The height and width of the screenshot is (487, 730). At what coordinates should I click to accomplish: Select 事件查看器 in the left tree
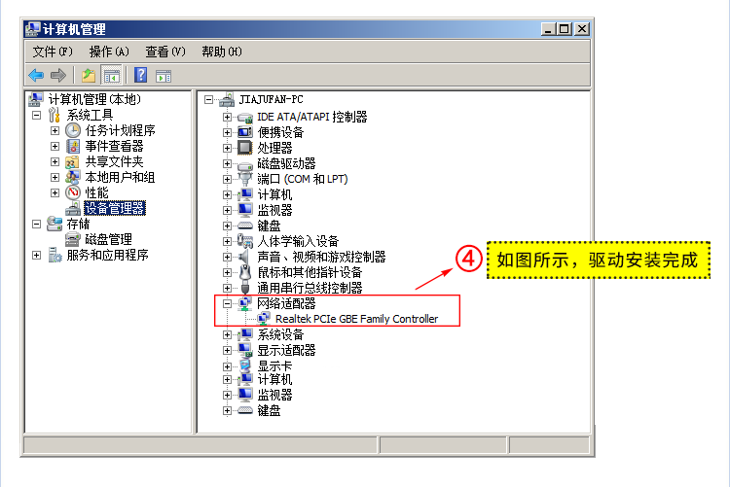114,146
